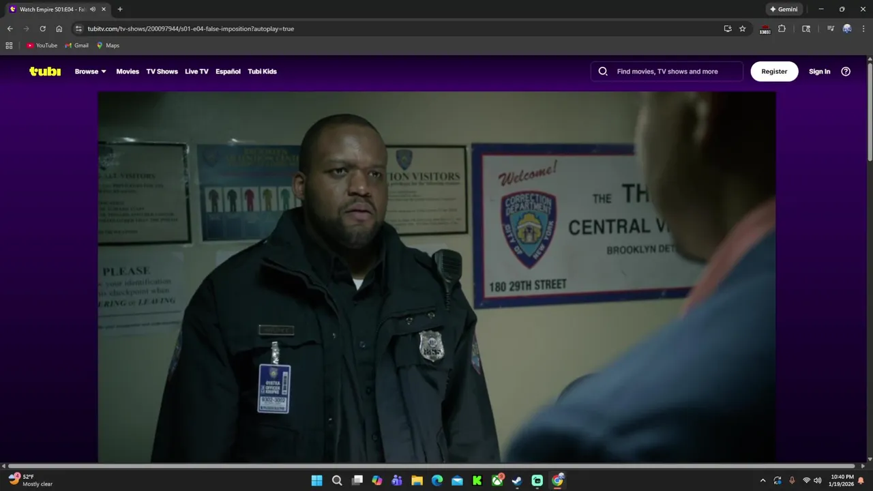Open Windows taskbar search
The image size is (873, 491).
(337, 481)
